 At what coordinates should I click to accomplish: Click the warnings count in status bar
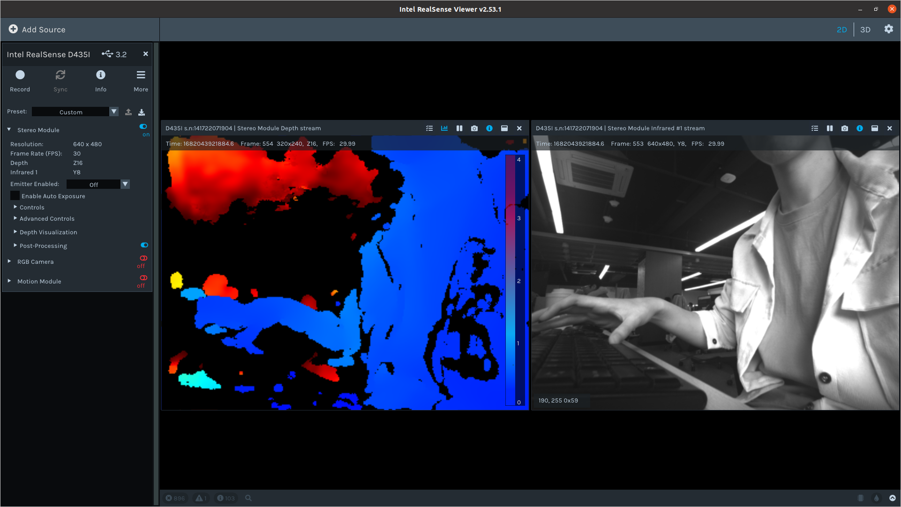tap(201, 498)
